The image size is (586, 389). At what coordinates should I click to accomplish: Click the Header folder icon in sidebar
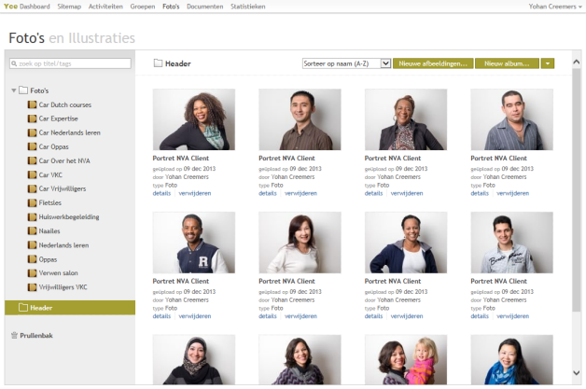coord(22,308)
